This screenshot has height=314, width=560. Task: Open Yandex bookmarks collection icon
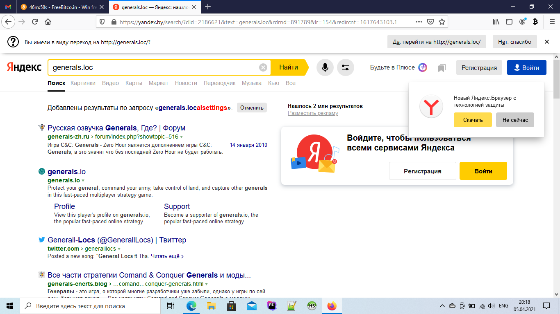(442, 68)
